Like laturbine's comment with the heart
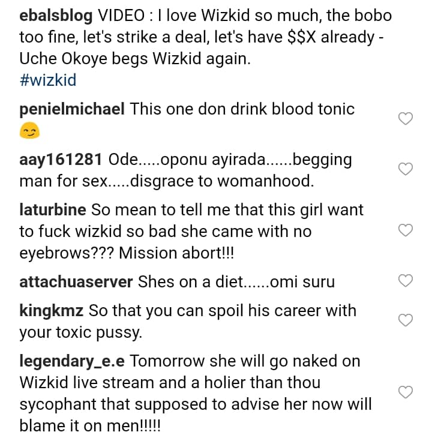Screen dimensions: 432x435 point(406,230)
